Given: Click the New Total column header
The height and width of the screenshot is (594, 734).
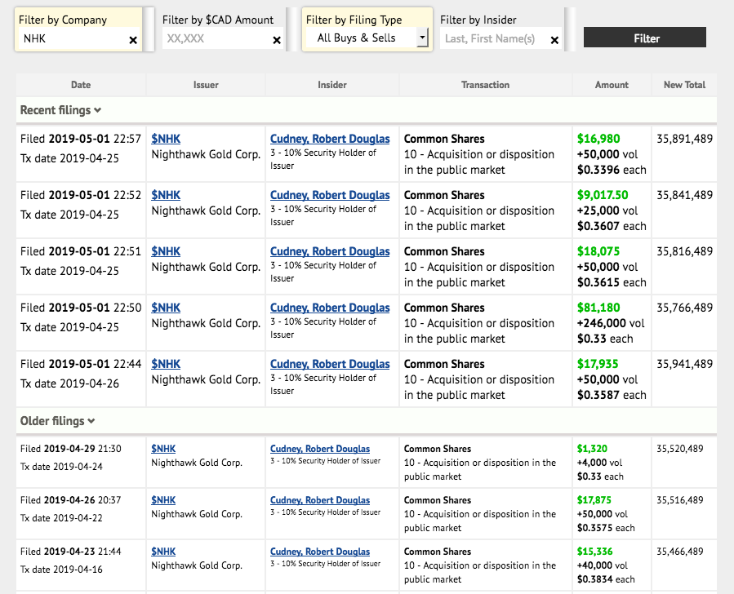Looking at the screenshot, I should (x=684, y=85).
